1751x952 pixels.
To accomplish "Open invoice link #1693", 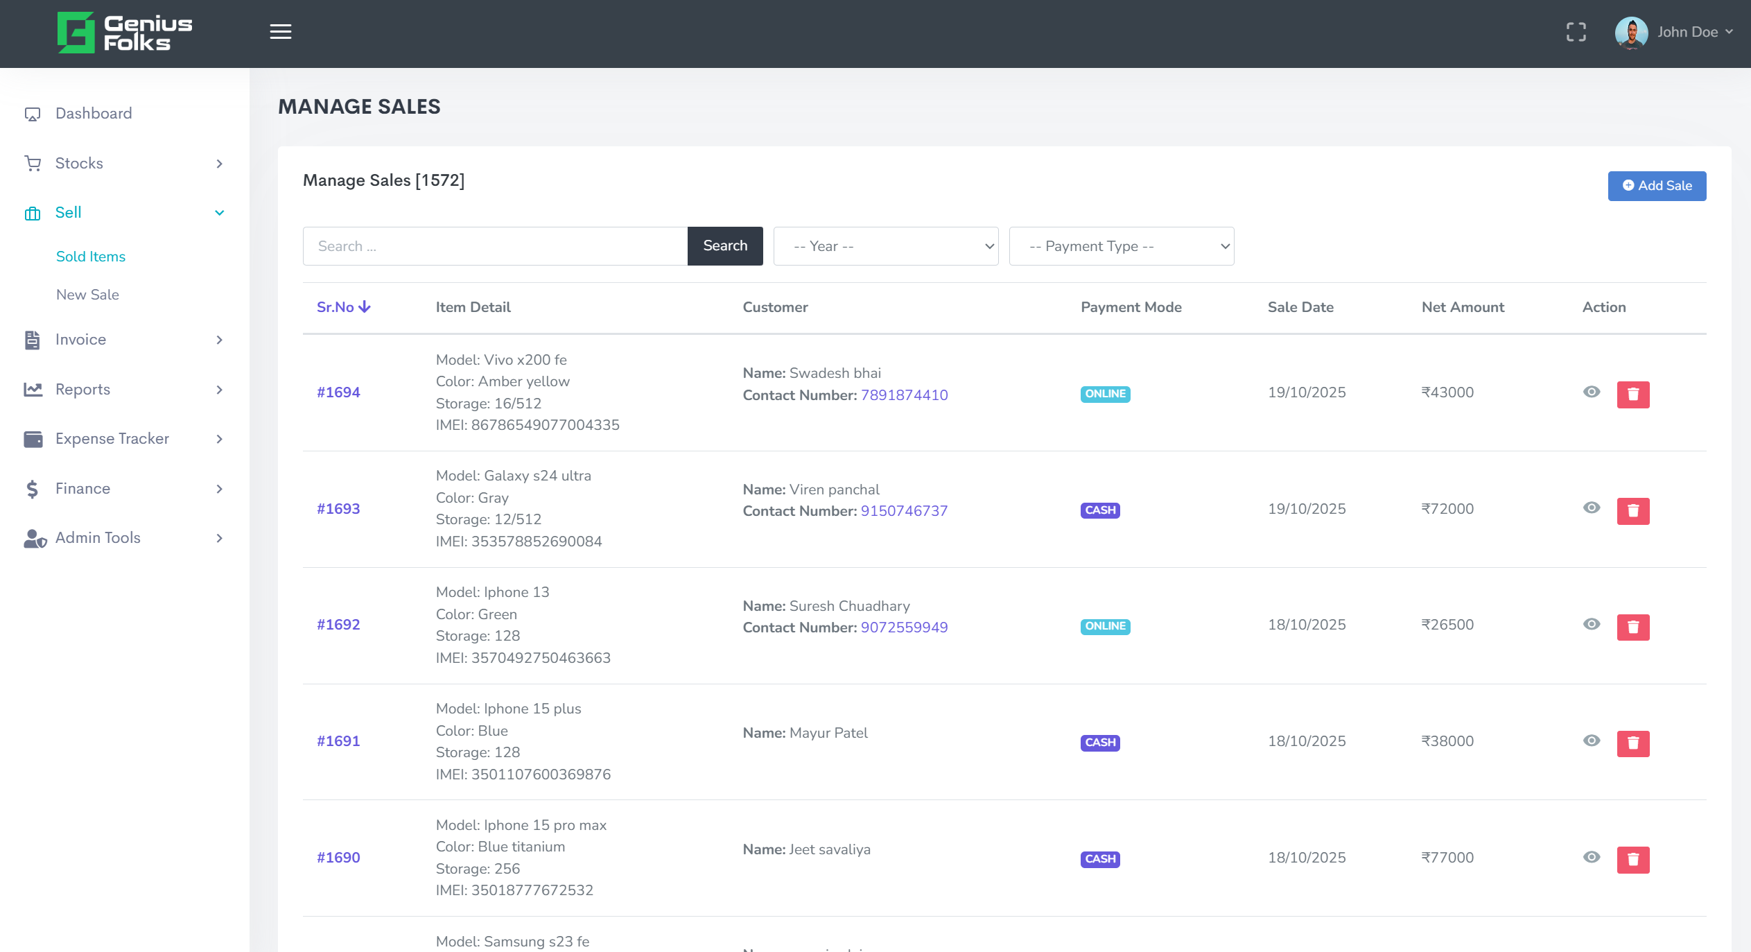I will click(338, 508).
